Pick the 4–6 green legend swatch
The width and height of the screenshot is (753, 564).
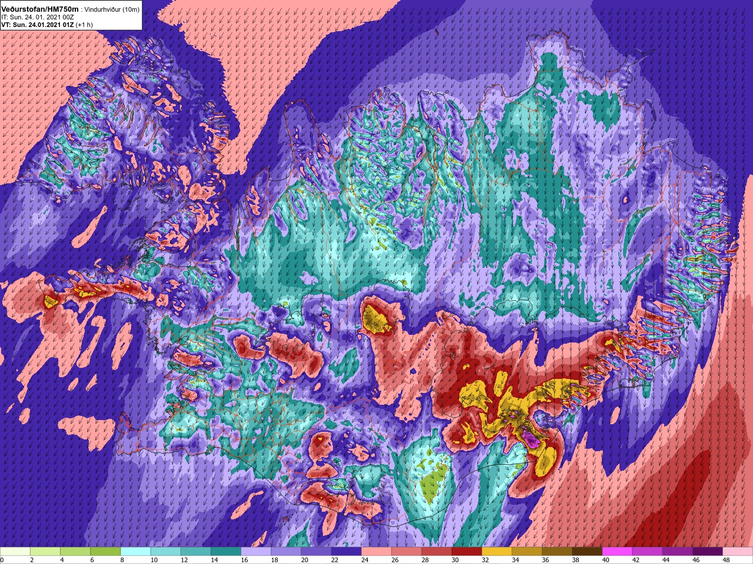click(x=75, y=552)
